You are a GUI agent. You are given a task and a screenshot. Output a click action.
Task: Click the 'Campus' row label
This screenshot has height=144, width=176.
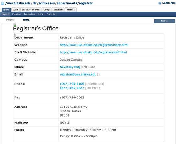tap(21, 60)
